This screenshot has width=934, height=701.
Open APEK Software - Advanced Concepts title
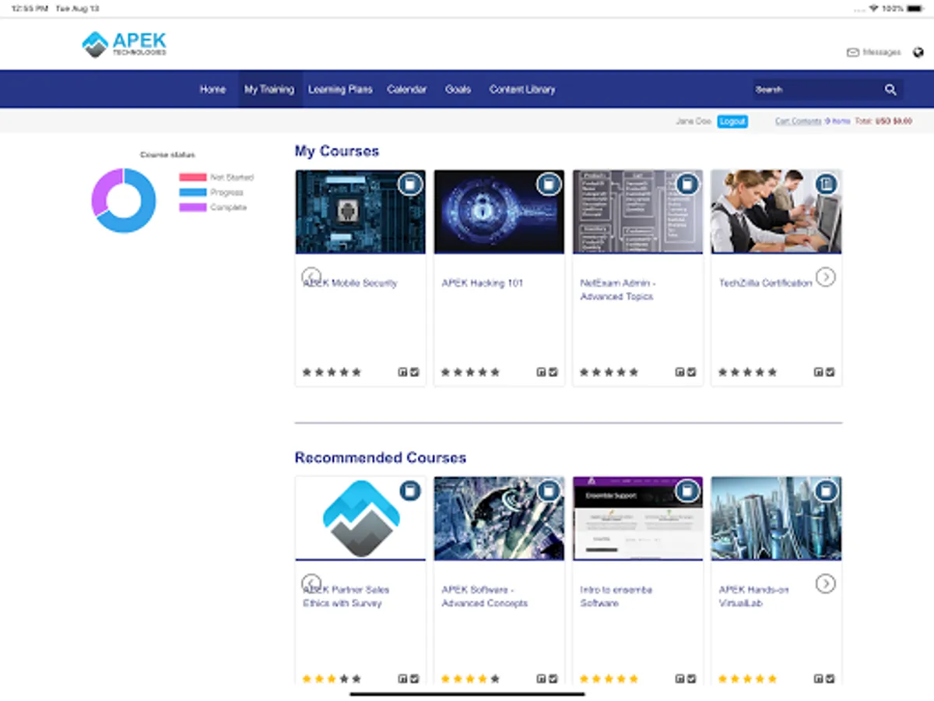coord(485,597)
